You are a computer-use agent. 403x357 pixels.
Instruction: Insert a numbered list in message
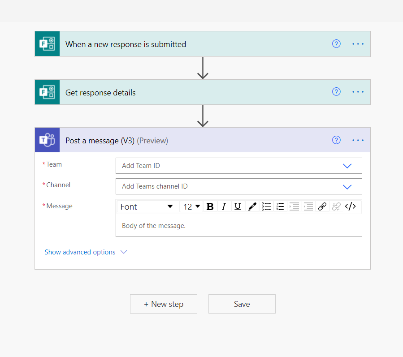tap(280, 206)
